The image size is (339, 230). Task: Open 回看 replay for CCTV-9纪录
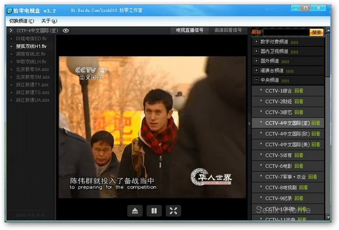299,198
